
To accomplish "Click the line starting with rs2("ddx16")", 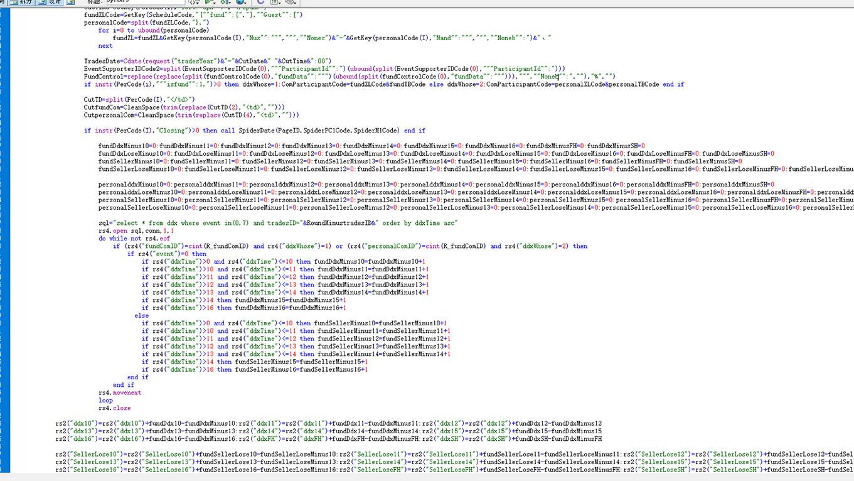I will [x=329, y=439].
